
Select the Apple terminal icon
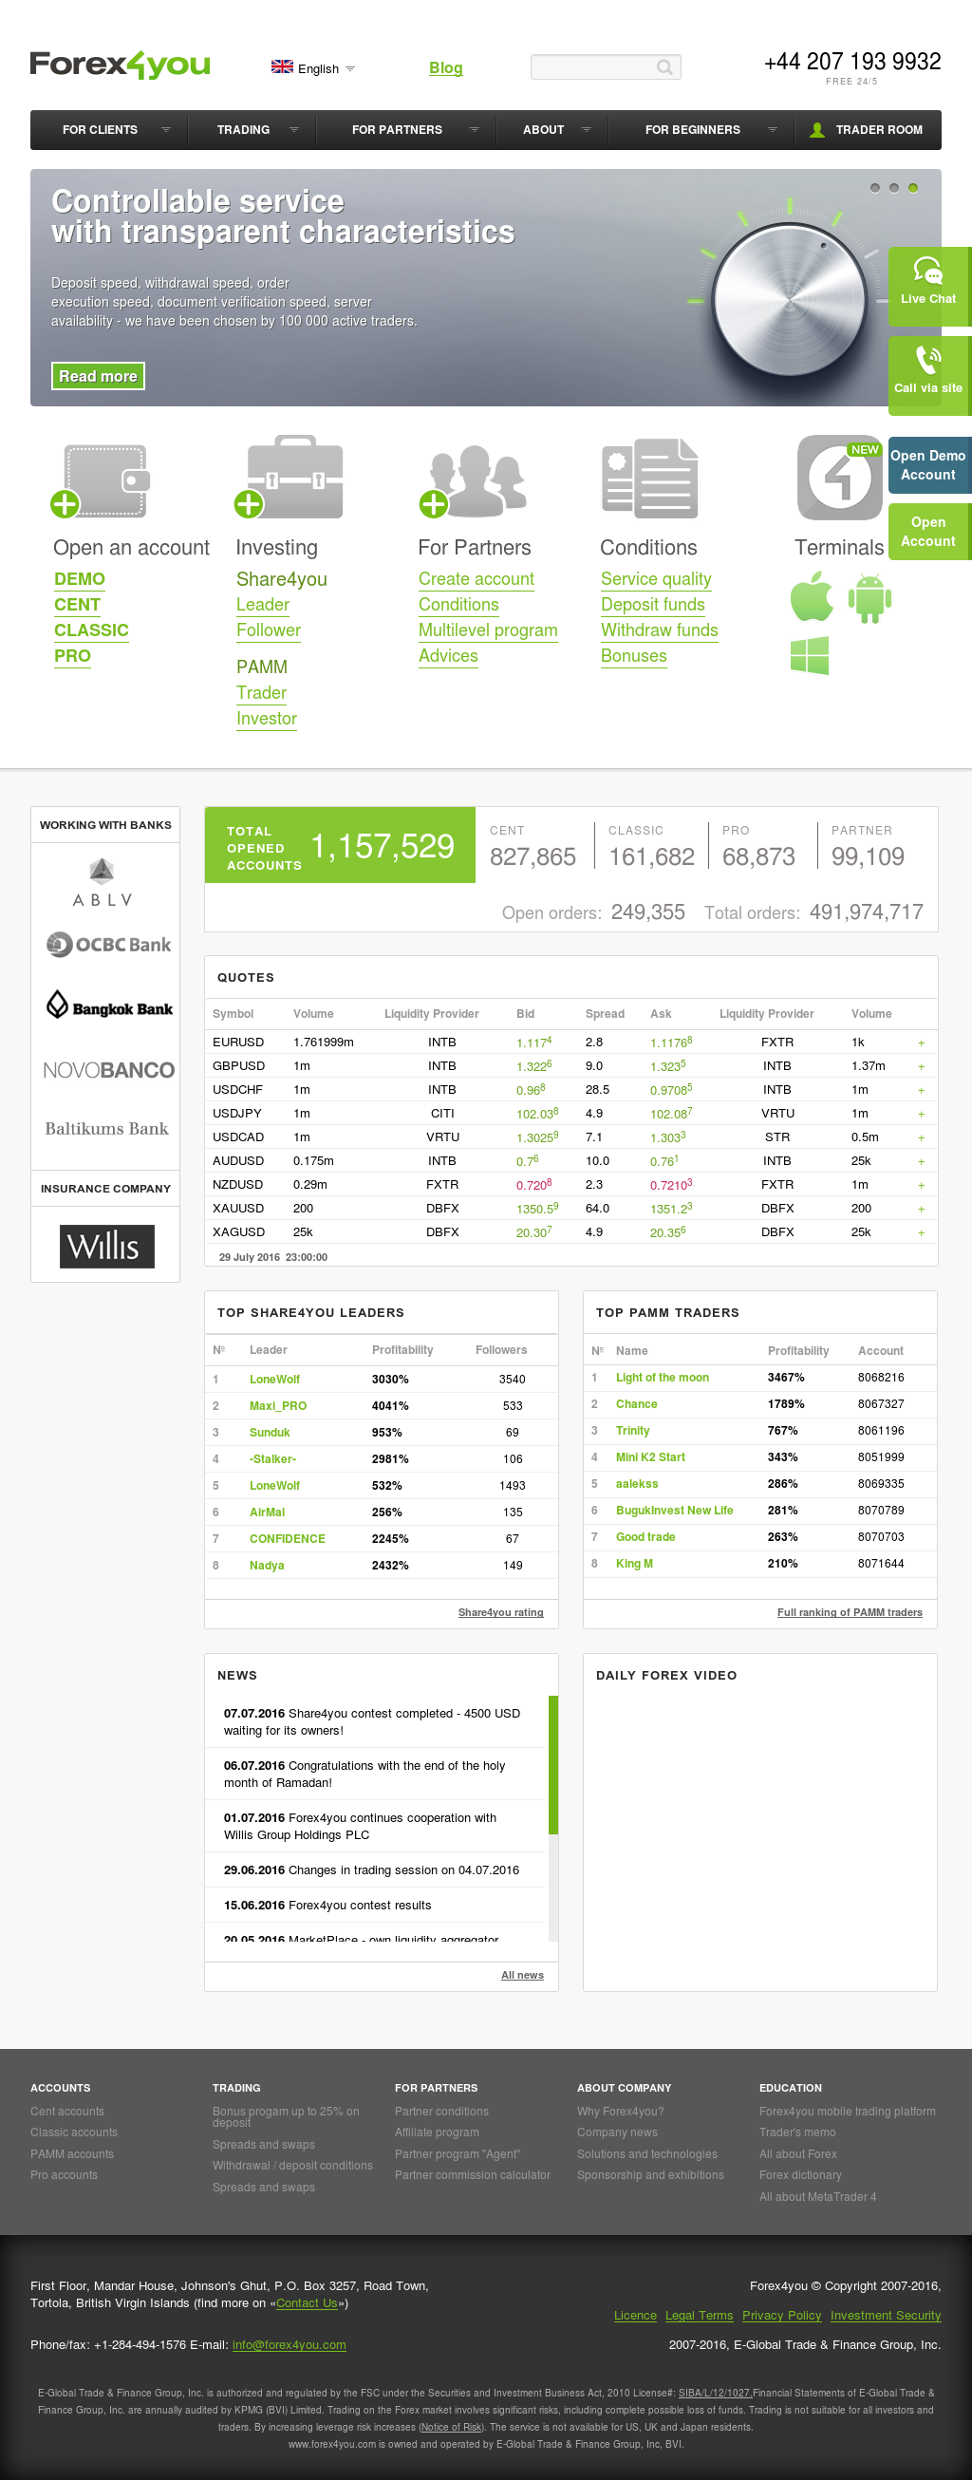[x=812, y=596]
